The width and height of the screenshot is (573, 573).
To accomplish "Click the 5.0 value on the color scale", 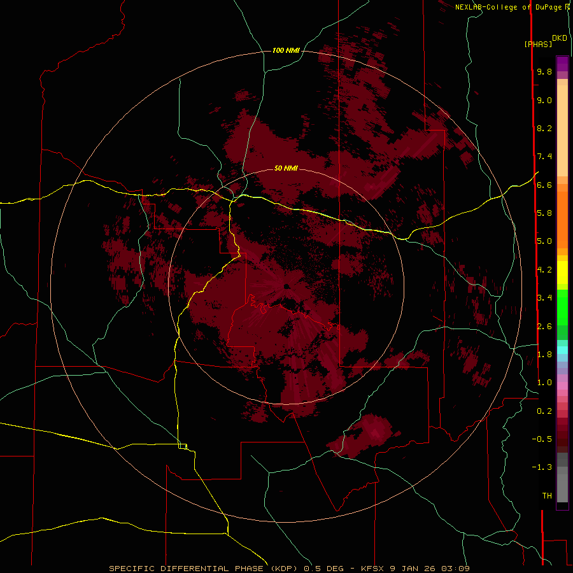I will point(544,241).
